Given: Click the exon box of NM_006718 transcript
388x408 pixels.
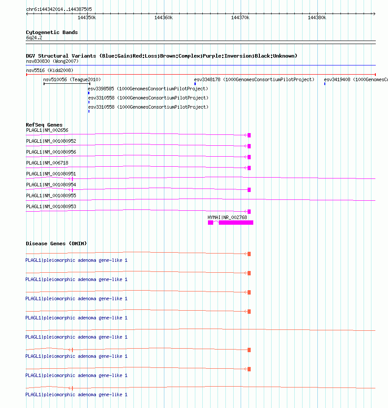Looking at the screenshot, I should click(x=249, y=168).
